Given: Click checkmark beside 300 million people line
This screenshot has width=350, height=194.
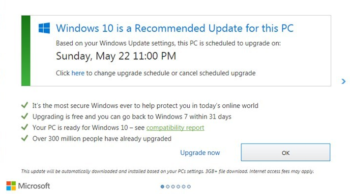Looking at the screenshot, I should [x=25, y=138].
